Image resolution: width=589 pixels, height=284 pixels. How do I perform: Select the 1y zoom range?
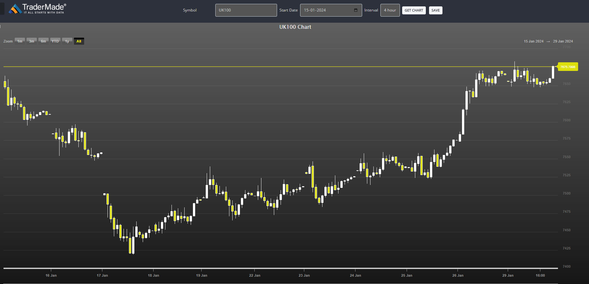[67, 41]
